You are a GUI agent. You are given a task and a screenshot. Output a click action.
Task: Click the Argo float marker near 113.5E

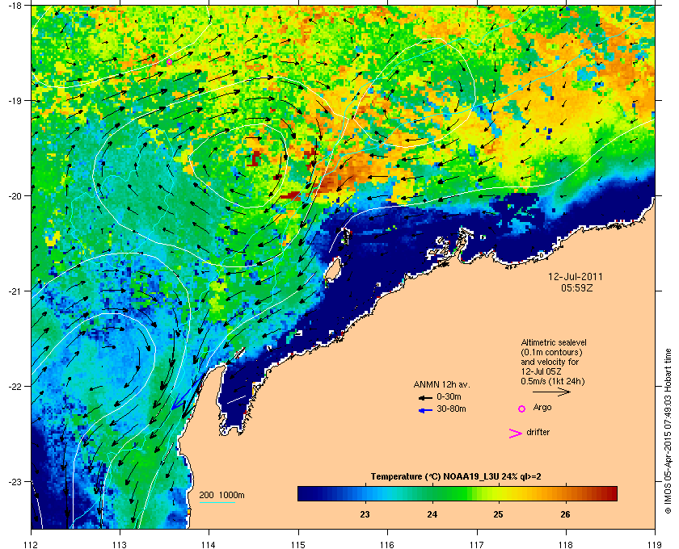pyautogui.click(x=169, y=62)
